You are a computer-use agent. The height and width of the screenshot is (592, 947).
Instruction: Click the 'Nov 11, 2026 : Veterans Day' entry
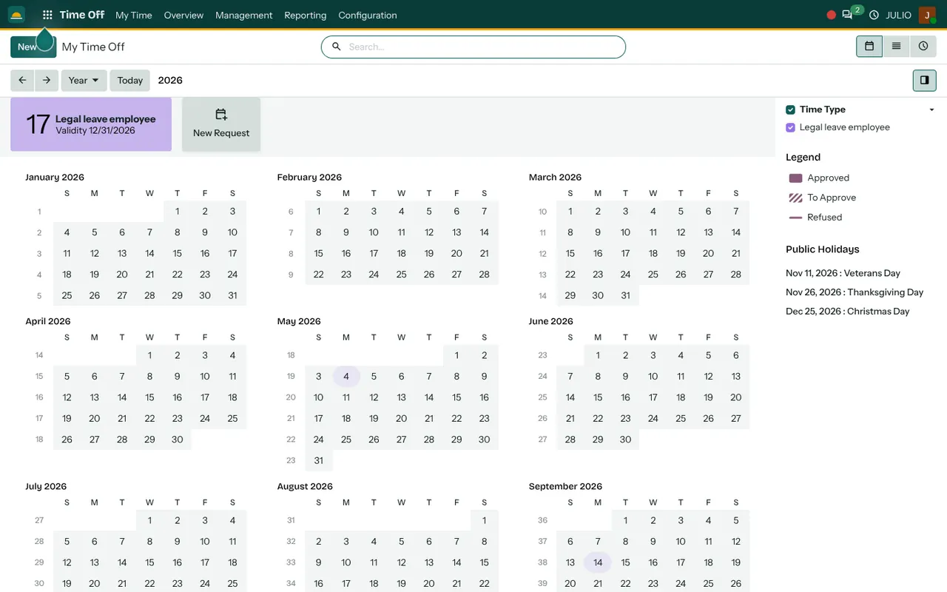pos(843,273)
